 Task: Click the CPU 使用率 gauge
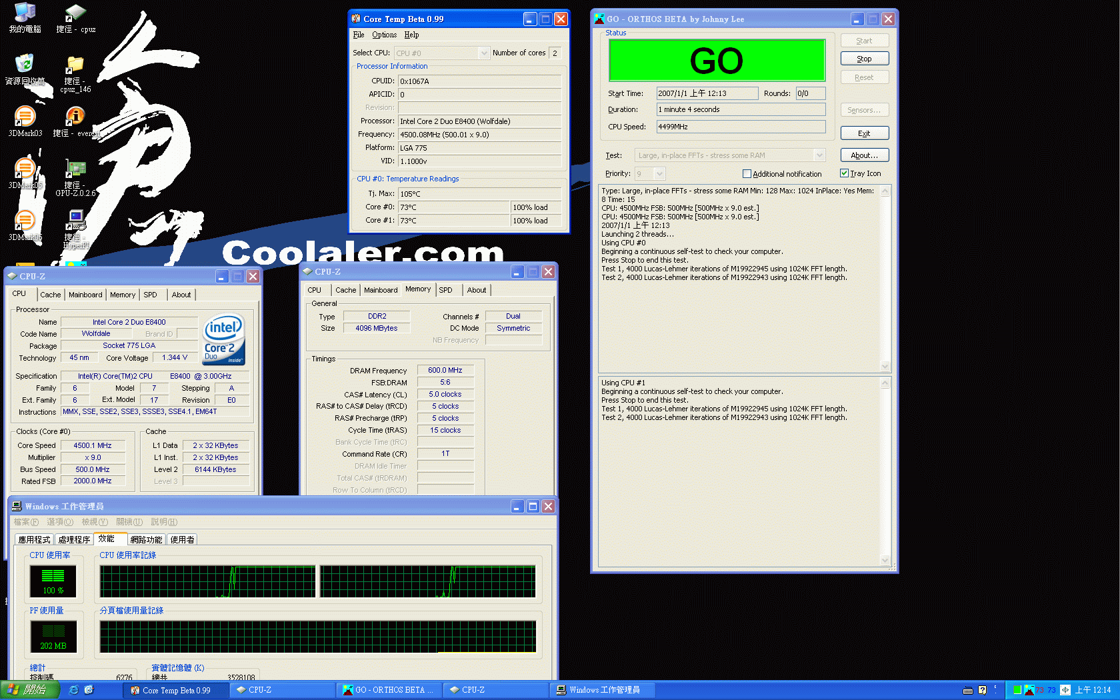53,581
